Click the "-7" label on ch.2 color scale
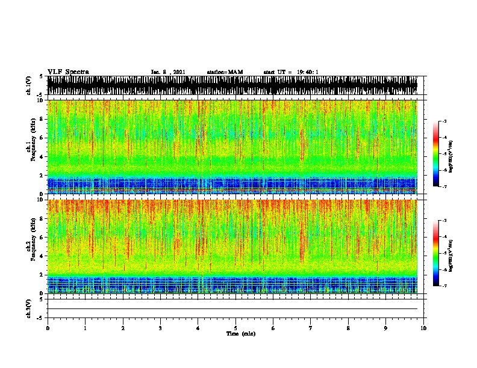The image size is (477, 368). pyautogui.click(x=444, y=286)
